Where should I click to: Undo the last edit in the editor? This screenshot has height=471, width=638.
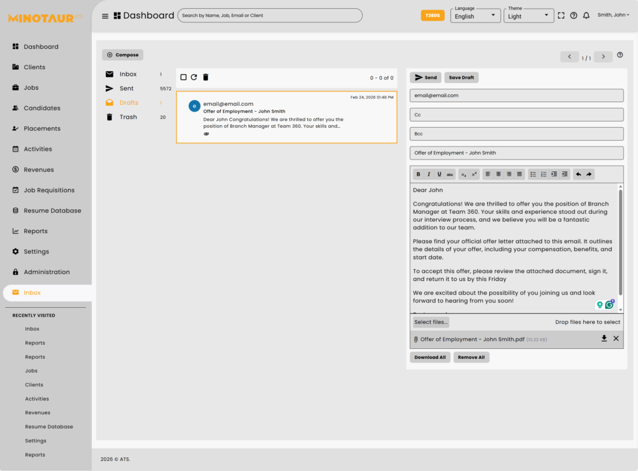[578, 174]
